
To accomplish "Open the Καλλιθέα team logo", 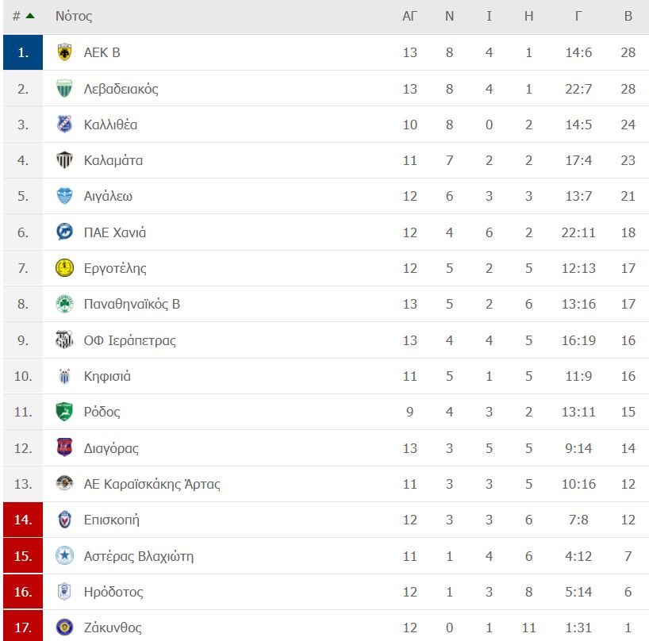I will pos(64,124).
